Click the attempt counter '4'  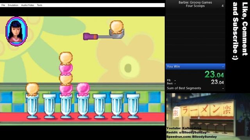click(222, 6)
